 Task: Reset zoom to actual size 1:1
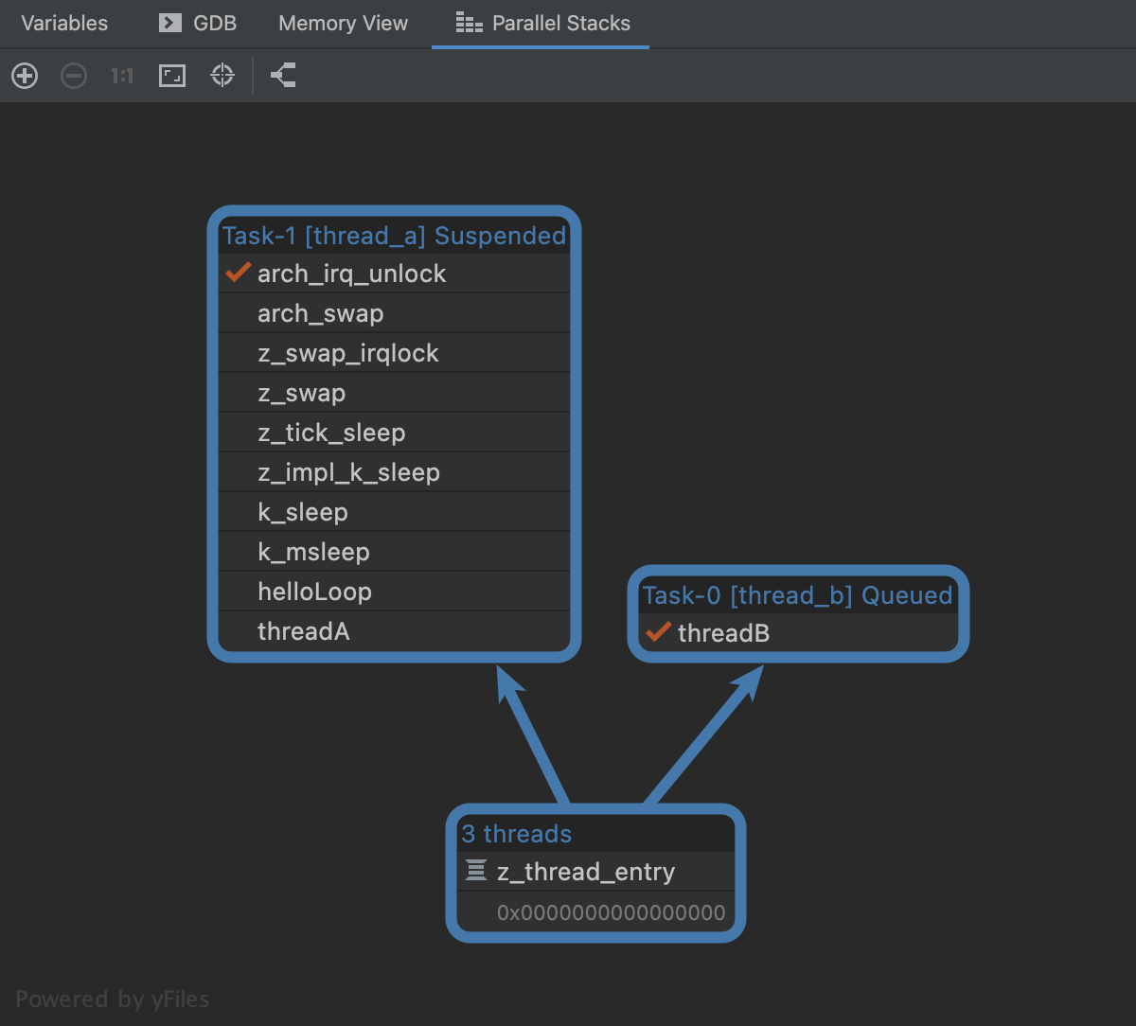(122, 76)
